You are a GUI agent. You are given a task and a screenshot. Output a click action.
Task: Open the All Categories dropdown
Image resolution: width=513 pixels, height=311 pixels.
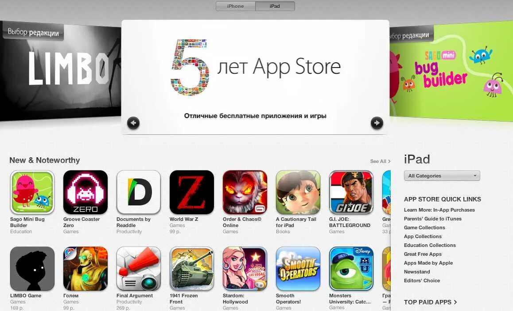click(x=442, y=175)
